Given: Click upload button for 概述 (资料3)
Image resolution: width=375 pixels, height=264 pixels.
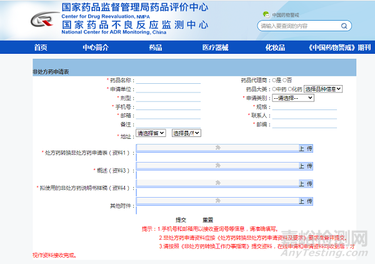Looking at the screenshot, I should [x=305, y=166].
